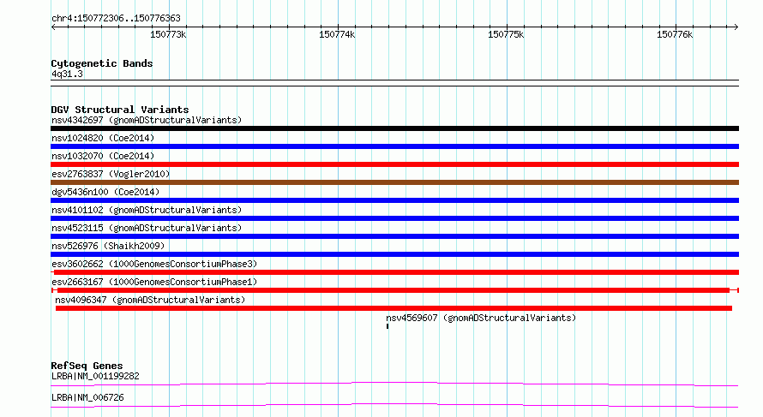Click the esv3602662 Phase3 red bar
This screenshot has width=763, height=417.
point(394,272)
